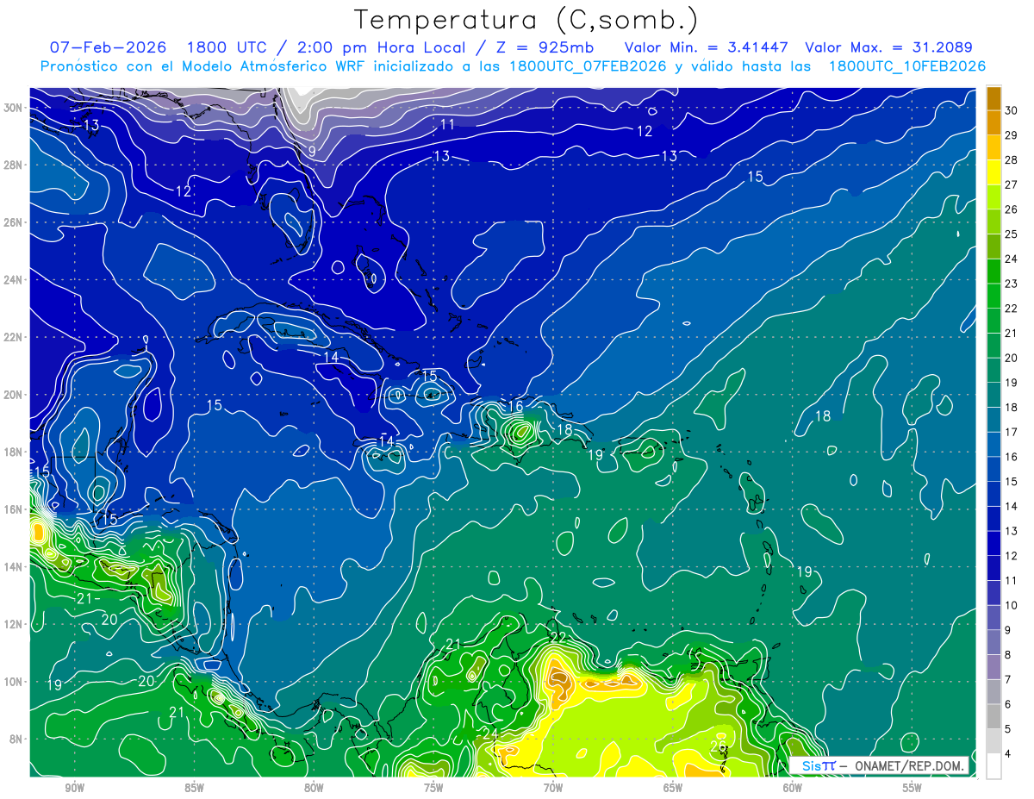Click the legend label "27"
The height and width of the screenshot is (799, 1034).
point(1012,184)
